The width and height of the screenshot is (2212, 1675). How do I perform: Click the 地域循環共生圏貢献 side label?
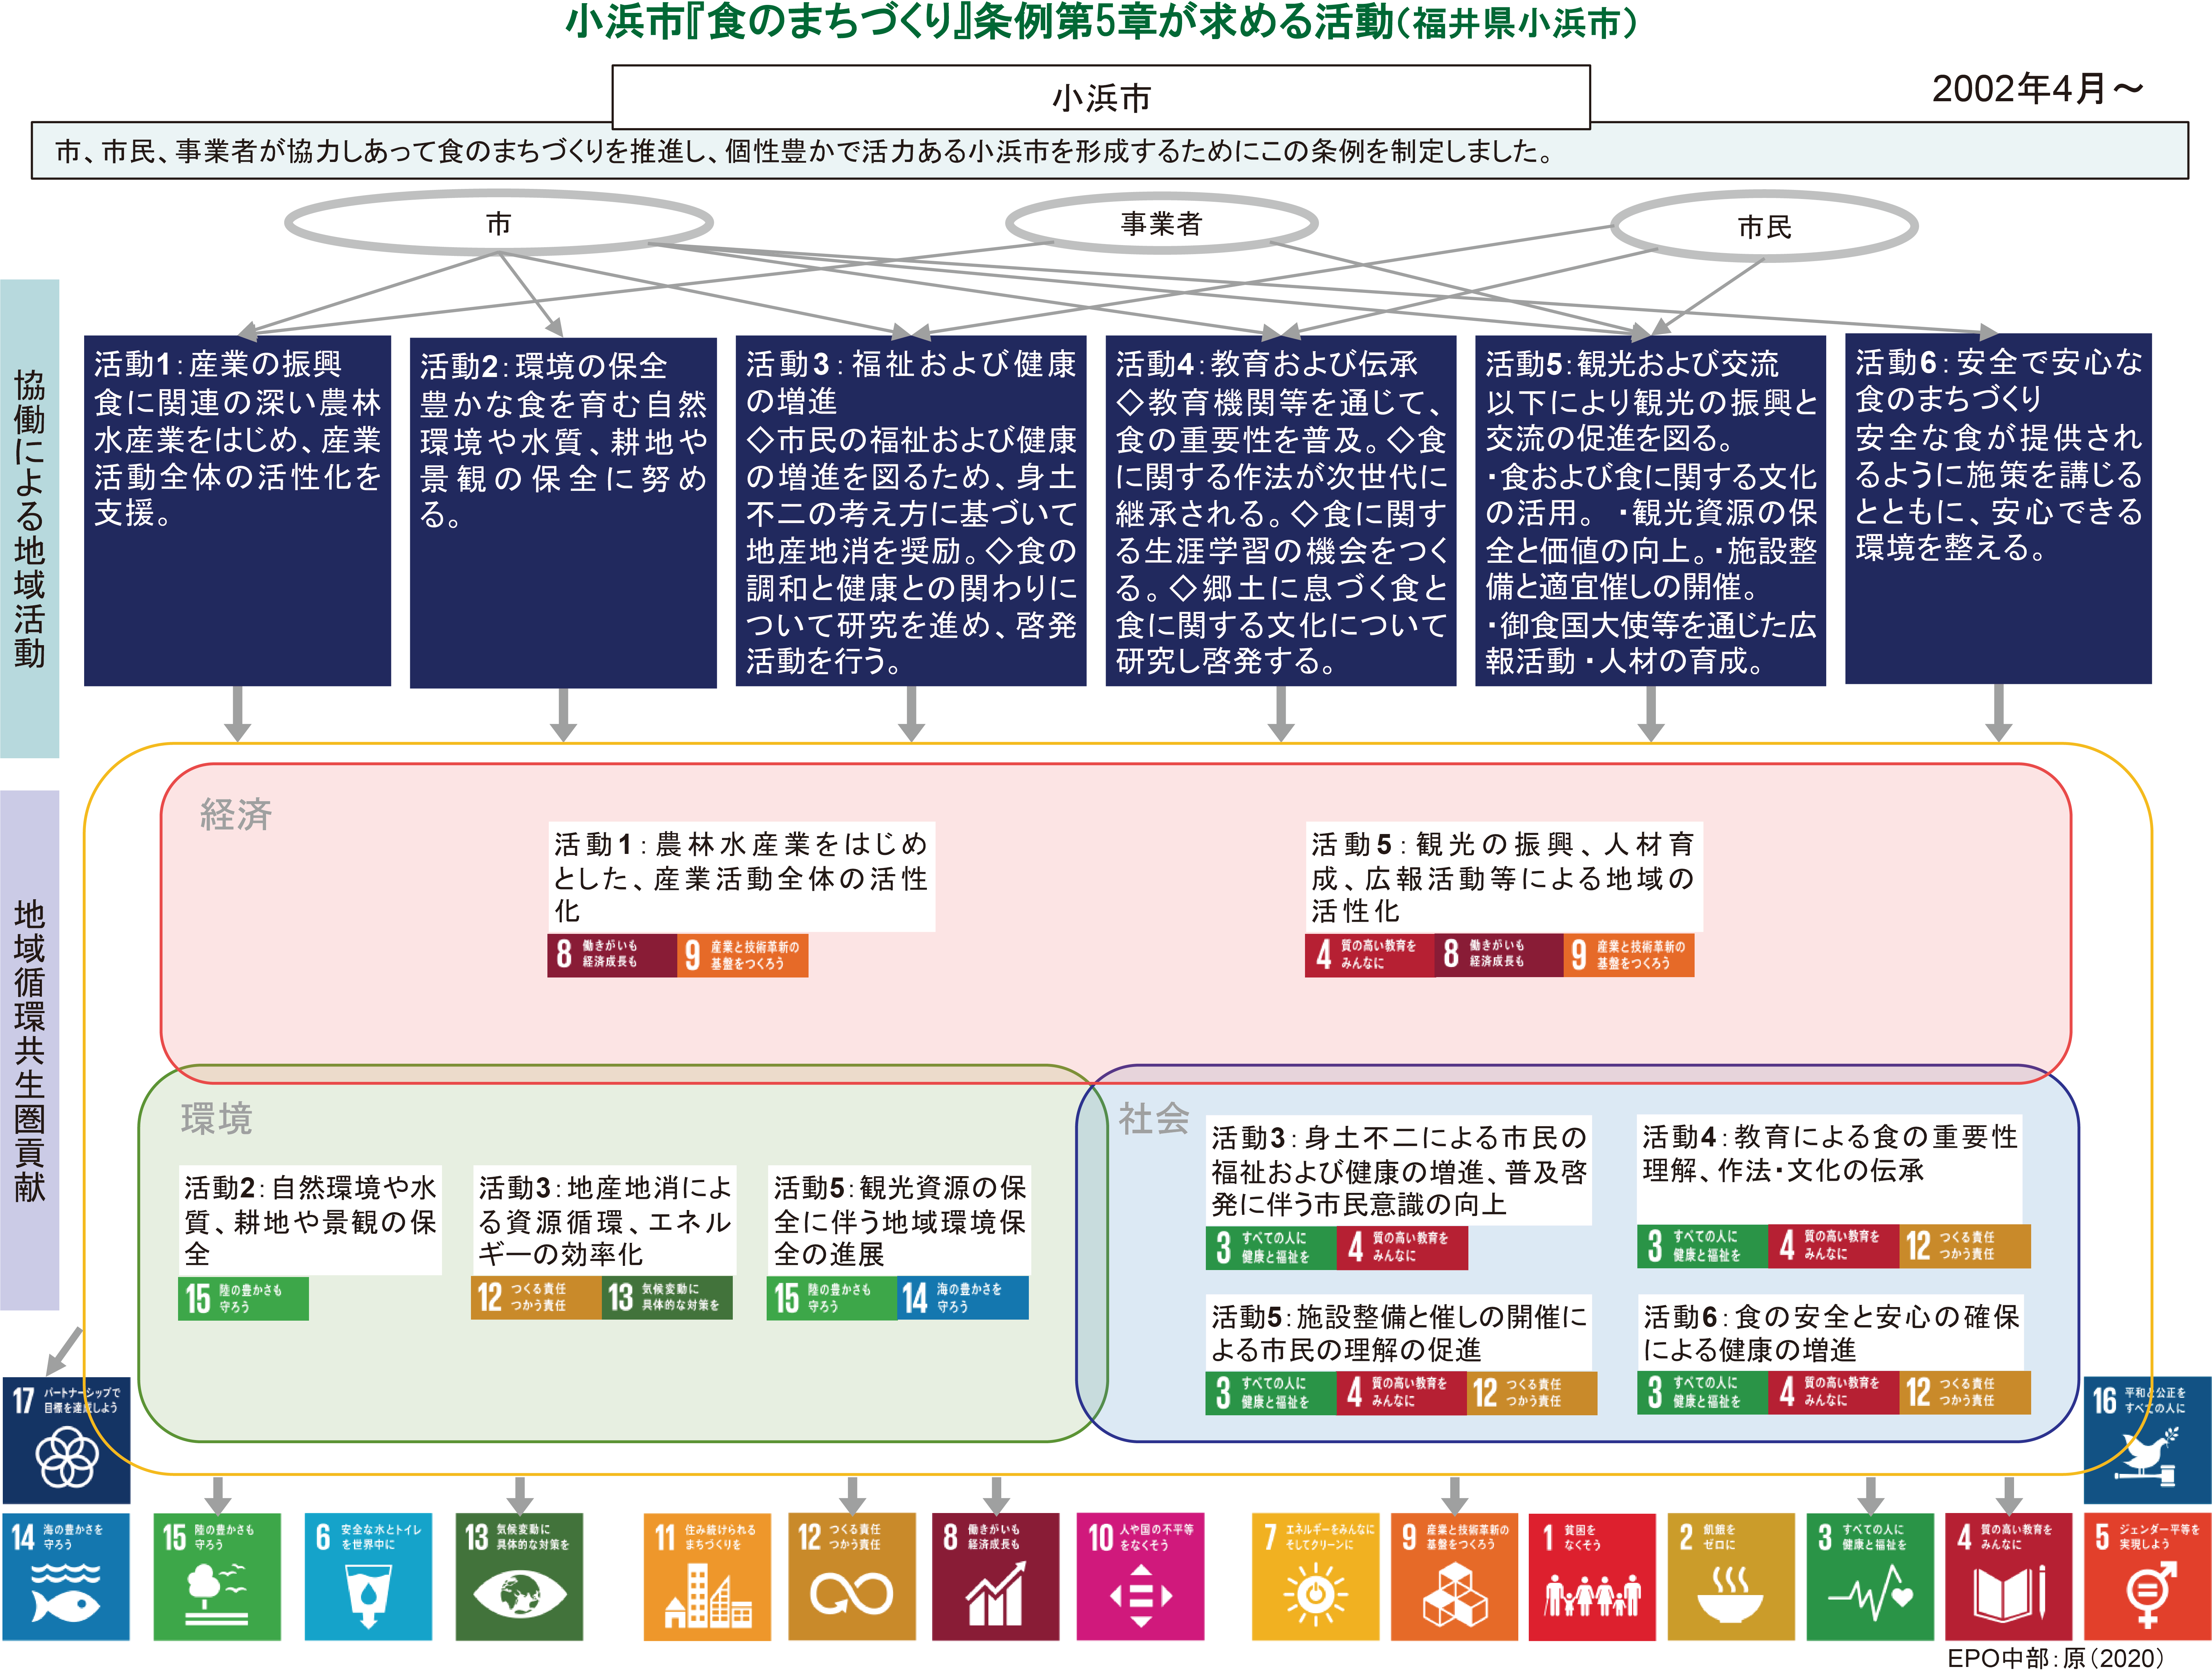30,1050
